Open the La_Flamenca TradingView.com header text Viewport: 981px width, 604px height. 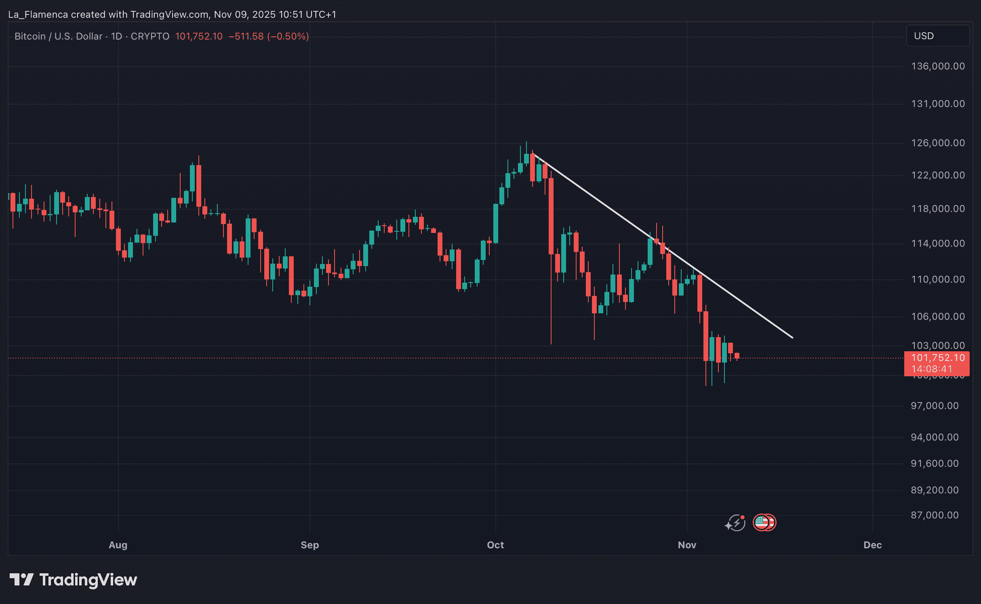[x=172, y=15]
